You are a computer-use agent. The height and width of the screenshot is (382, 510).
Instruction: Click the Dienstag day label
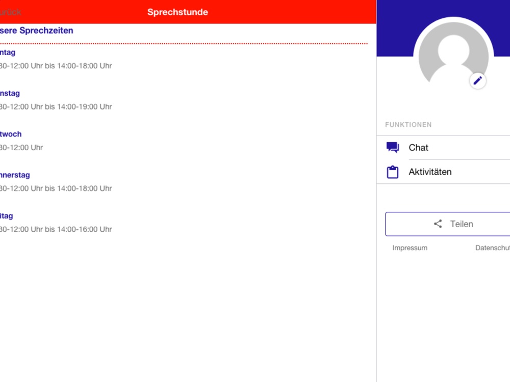pos(10,94)
